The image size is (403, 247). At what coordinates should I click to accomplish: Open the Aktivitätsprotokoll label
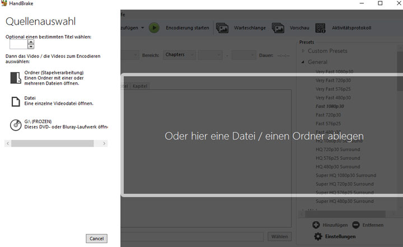tap(352, 28)
